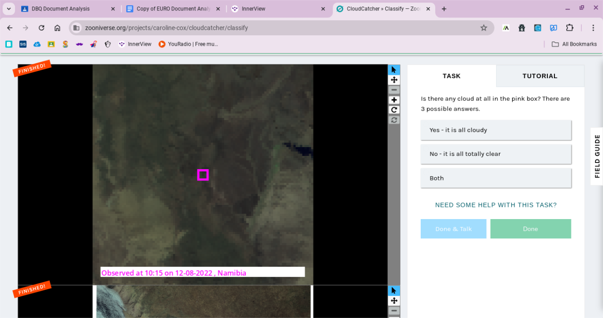
Task: Open the blue book-shaped extension
Action: (x=554, y=28)
